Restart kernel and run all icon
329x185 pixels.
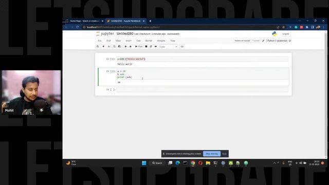156,47
